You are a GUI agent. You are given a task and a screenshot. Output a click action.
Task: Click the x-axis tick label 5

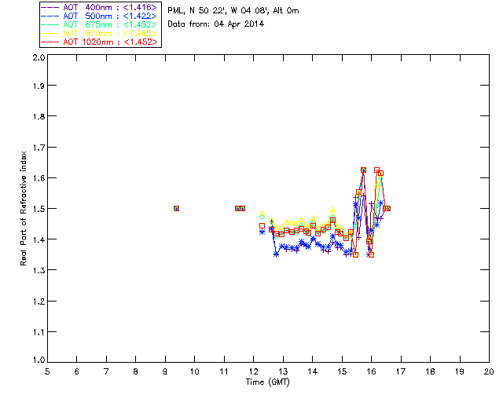47,371
